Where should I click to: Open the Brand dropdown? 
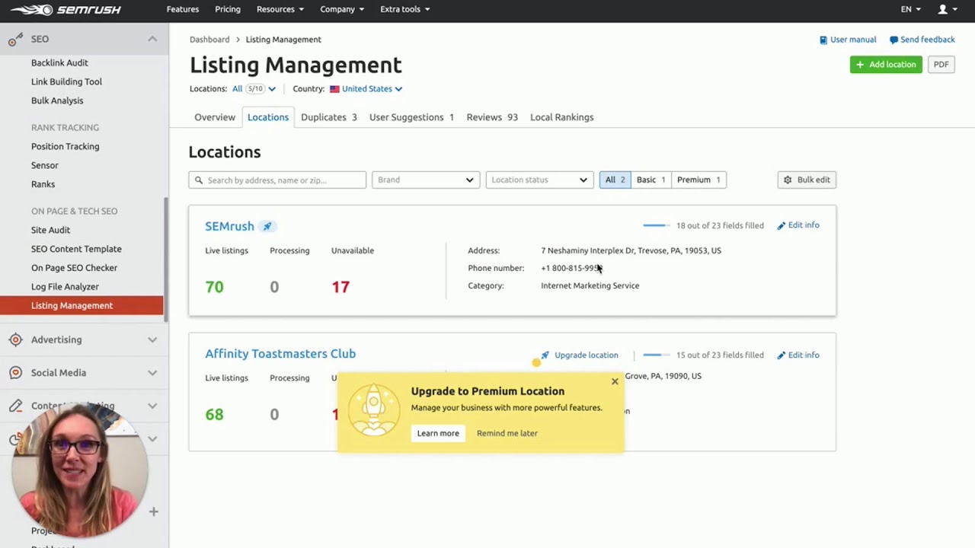point(426,180)
